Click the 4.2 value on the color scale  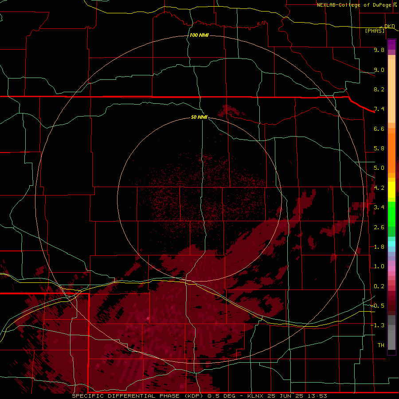(x=379, y=188)
